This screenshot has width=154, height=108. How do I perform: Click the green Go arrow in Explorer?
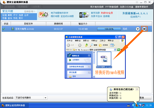pyautogui.click(x=118, y=50)
